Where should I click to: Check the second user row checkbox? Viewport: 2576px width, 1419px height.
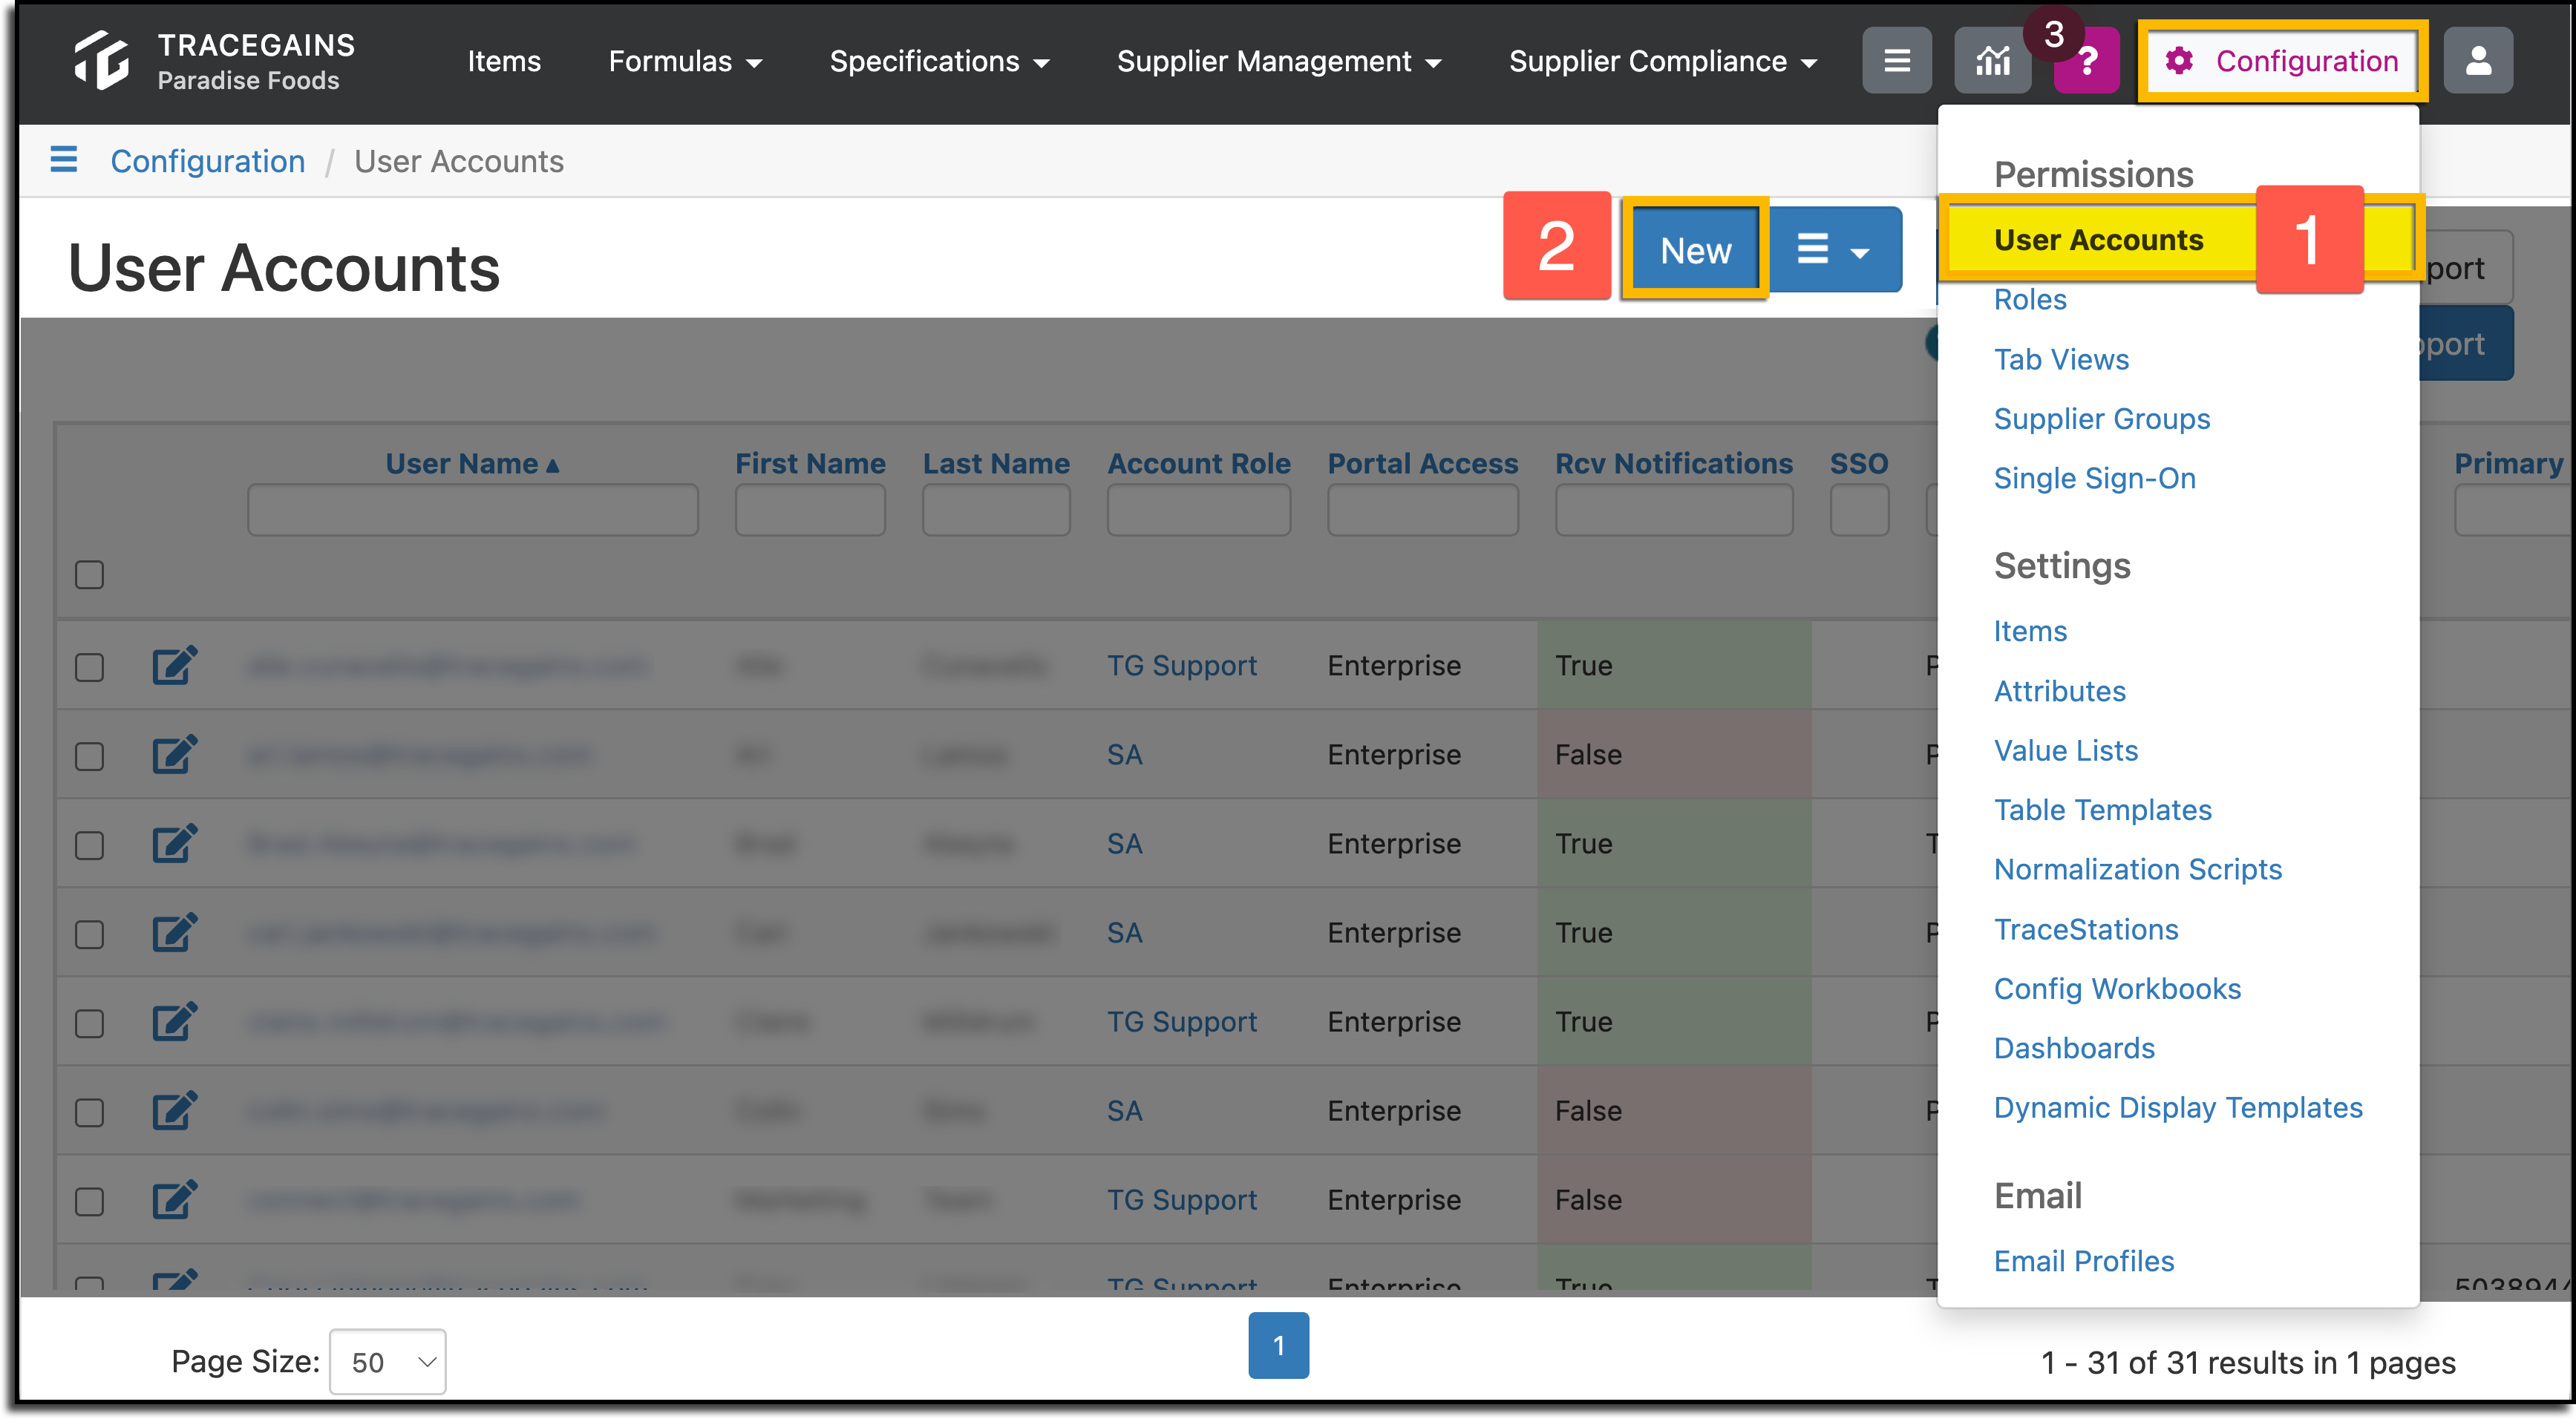(x=90, y=756)
